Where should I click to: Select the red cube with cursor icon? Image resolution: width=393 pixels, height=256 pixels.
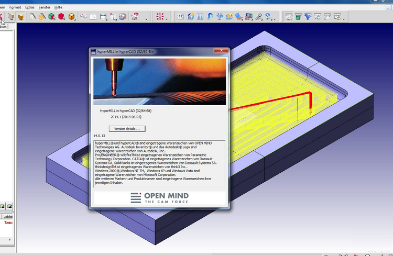pyautogui.click(x=62, y=17)
